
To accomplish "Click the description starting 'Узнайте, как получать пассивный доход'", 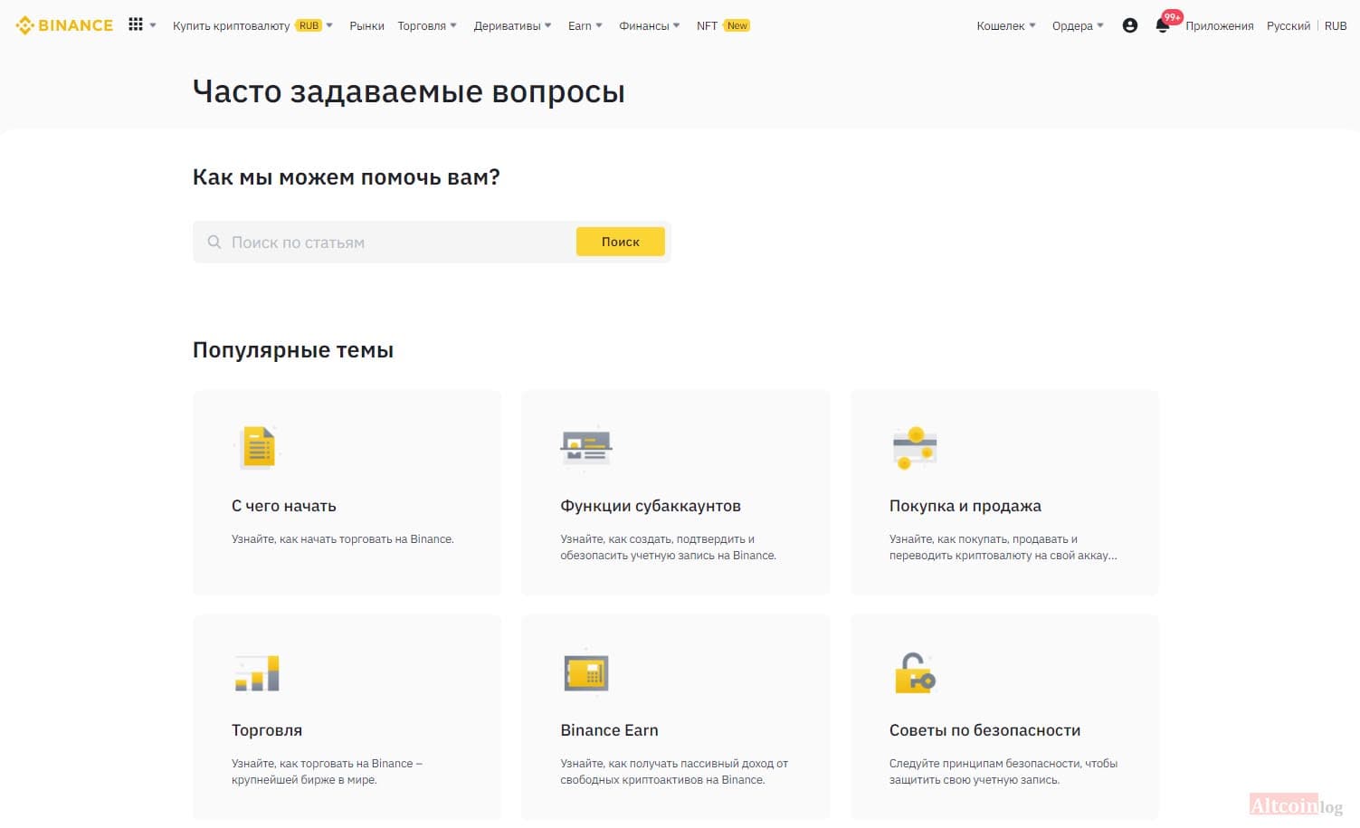I will click(x=674, y=772).
